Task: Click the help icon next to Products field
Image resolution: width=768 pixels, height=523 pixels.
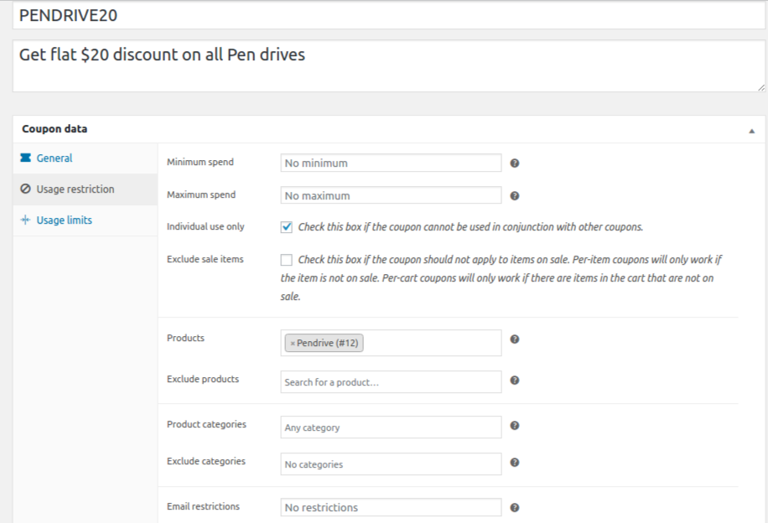Action: 515,339
